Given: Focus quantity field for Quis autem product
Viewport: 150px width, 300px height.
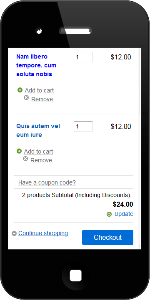Looking at the screenshot, I should 83,126.
